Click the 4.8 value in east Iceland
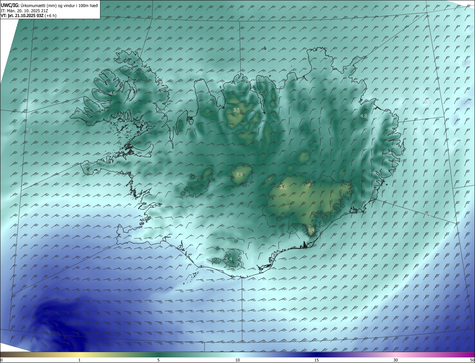Screen dimensions: 475x363 click(364, 116)
